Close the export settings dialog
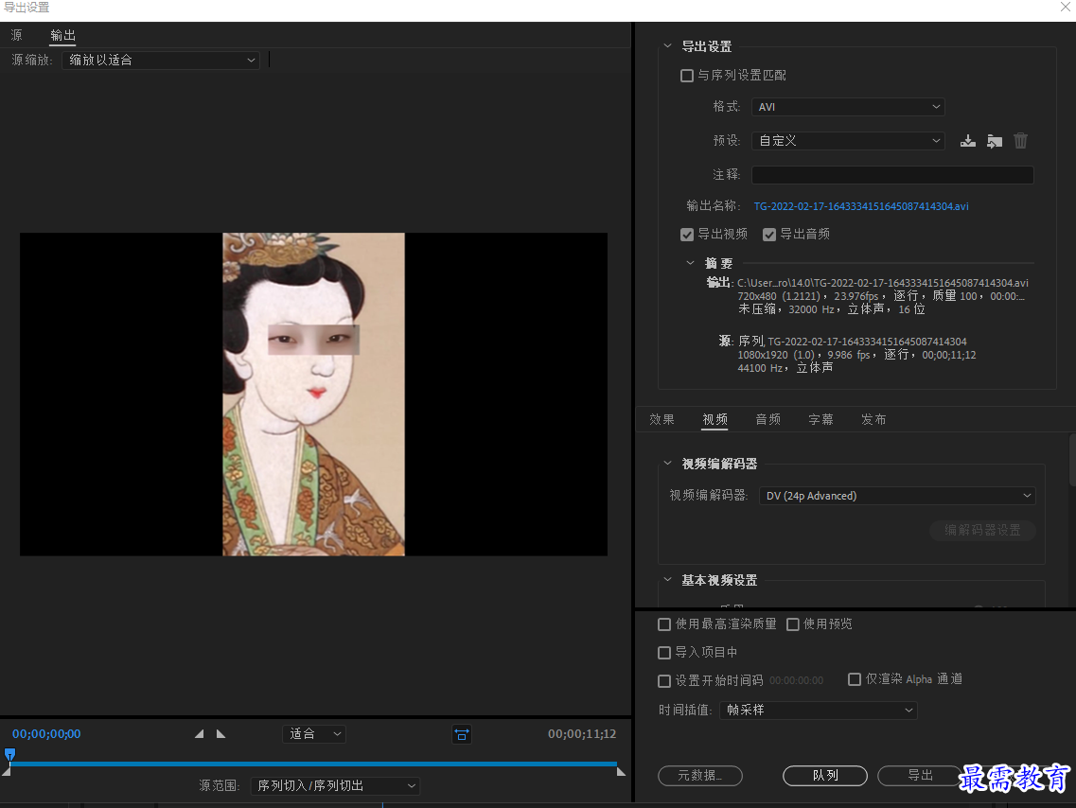1076x808 pixels. (x=1066, y=7)
